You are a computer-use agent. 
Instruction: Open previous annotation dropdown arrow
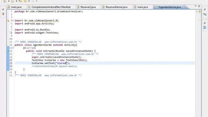coord(17,1)
